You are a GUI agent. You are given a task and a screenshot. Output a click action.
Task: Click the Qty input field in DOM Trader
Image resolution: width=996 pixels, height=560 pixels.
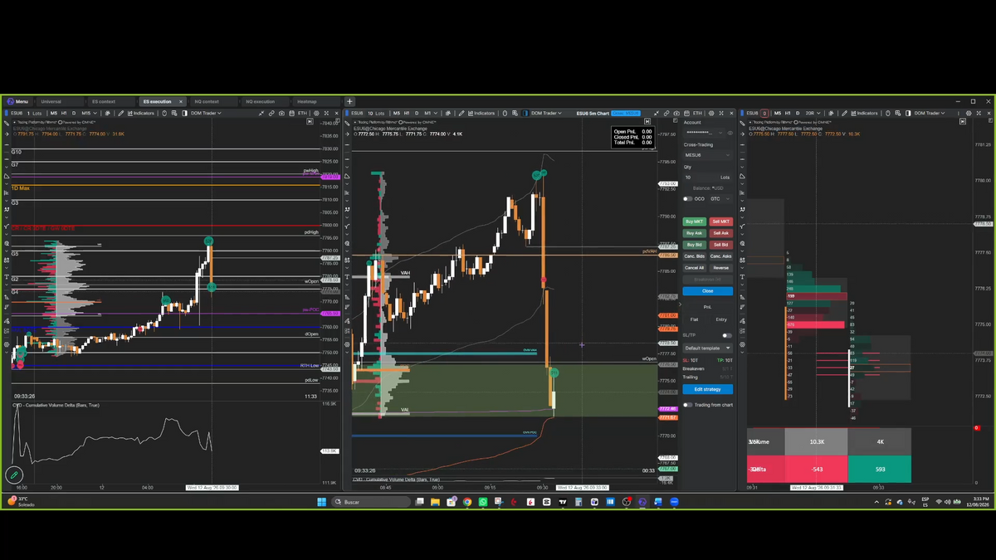tap(708, 178)
